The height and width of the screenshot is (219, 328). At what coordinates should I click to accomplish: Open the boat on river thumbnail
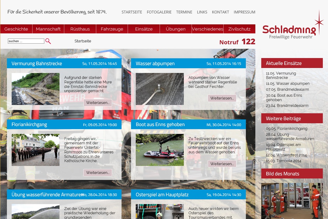pos(160,150)
